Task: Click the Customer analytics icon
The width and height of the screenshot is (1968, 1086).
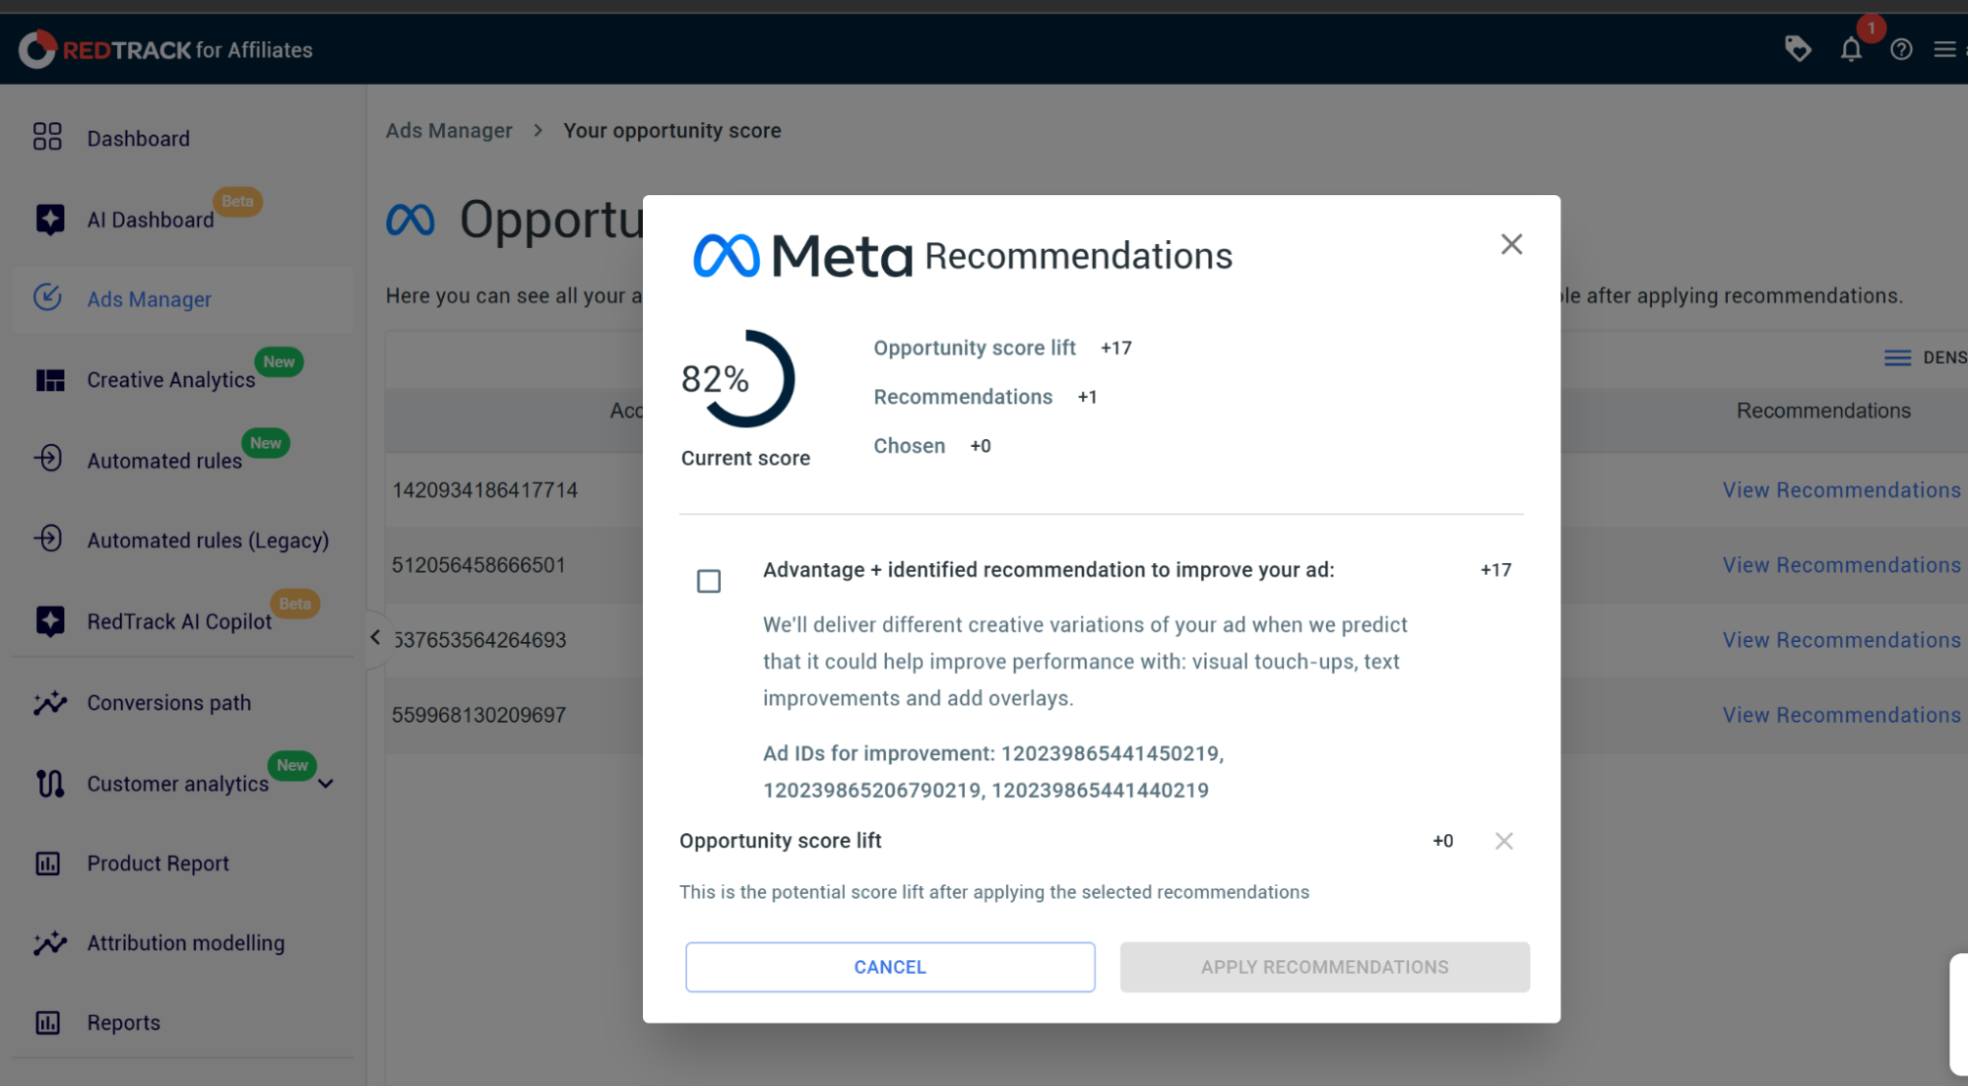Action: click(x=49, y=784)
